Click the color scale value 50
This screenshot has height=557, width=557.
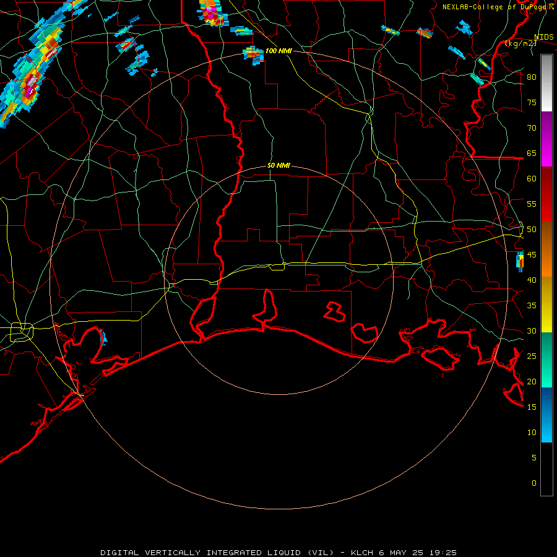tap(532, 230)
